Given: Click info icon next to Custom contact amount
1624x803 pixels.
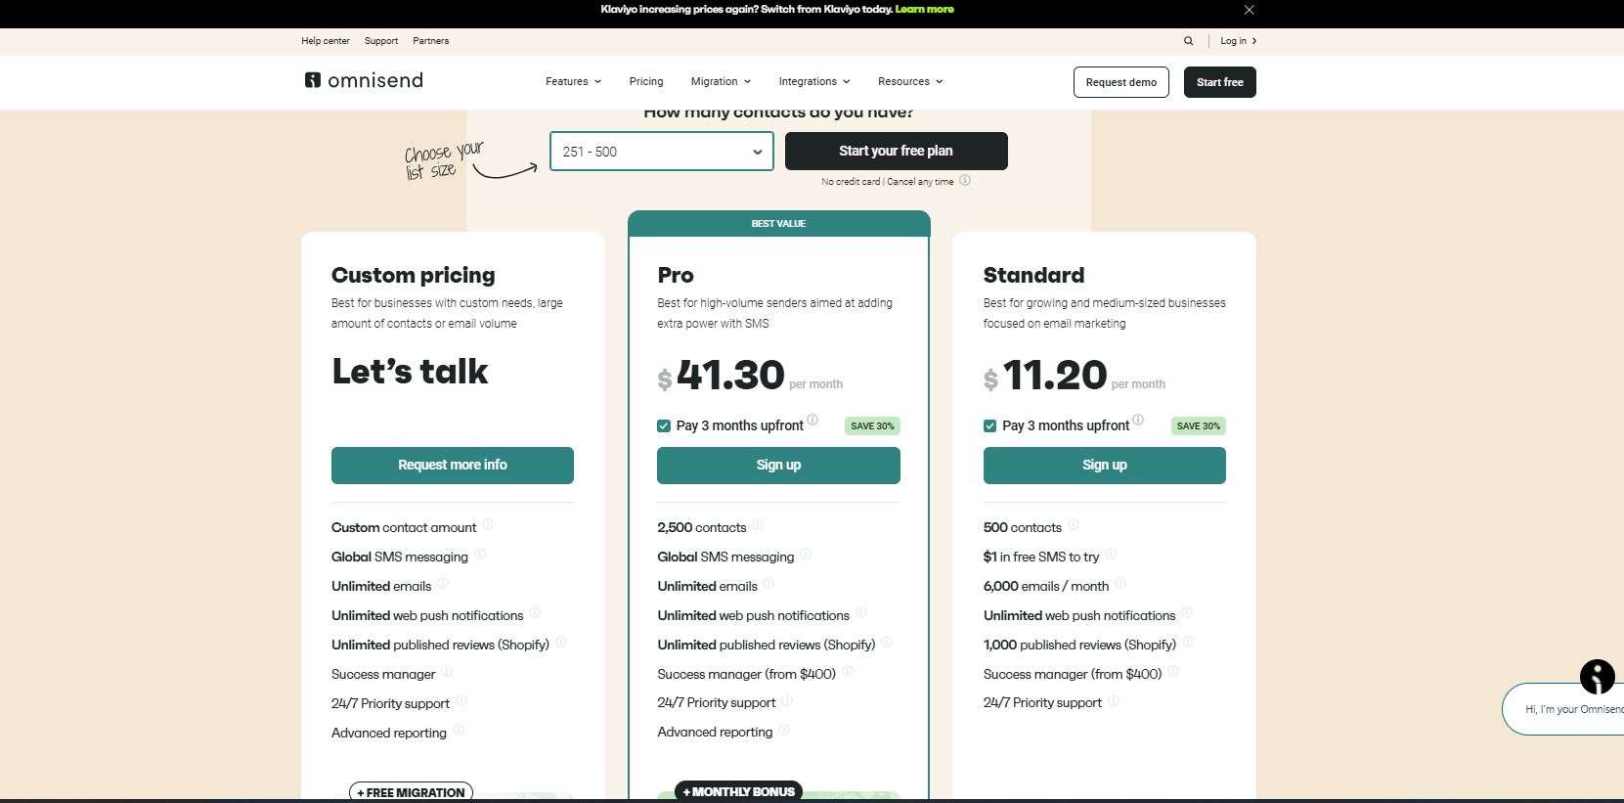Looking at the screenshot, I should pos(488,524).
